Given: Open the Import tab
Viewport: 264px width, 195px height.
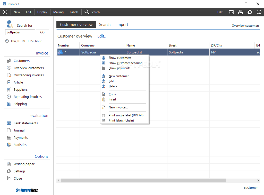Looking at the screenshot, I should click(x=122, y=24).
